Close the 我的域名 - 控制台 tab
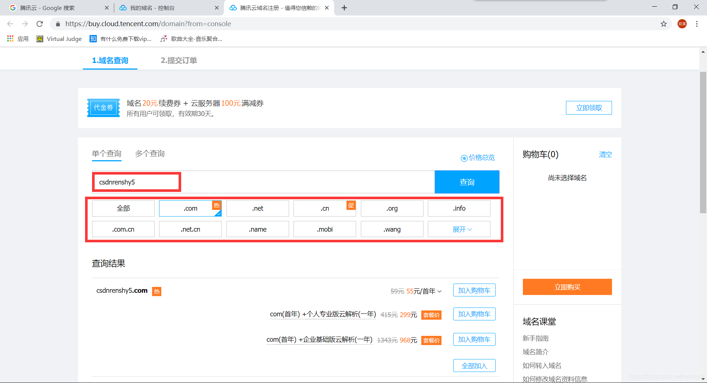 pyautogui.click(x=217, y=8)
